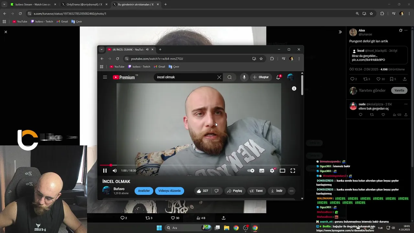Open Grok icon on Alex's tweet
Image resolution: width=414 pixels, height=233 pixels.
pyautogui.click(x=401, y=30)
